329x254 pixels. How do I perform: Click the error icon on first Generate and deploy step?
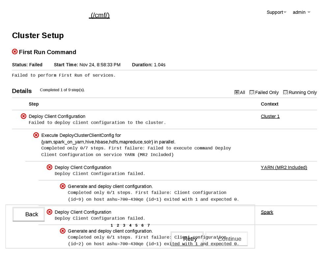tap(63, 186)
